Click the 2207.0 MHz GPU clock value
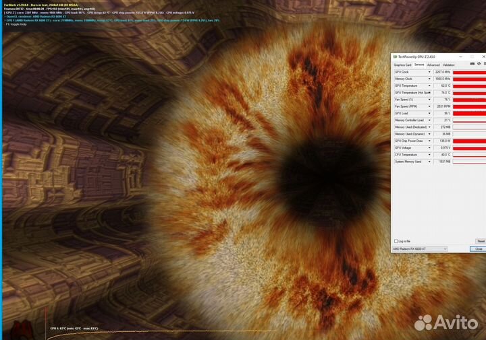The image size is (486, 340). tap(442, 72)
